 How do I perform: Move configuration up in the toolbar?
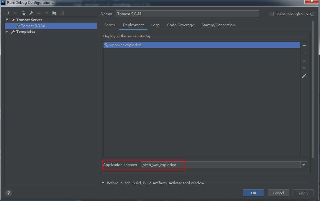[x=39, y=13]
